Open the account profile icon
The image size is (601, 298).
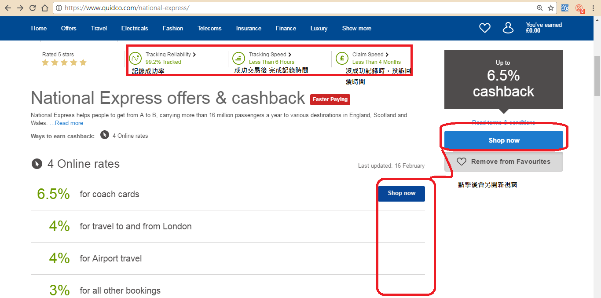click(x=508, y=28)
